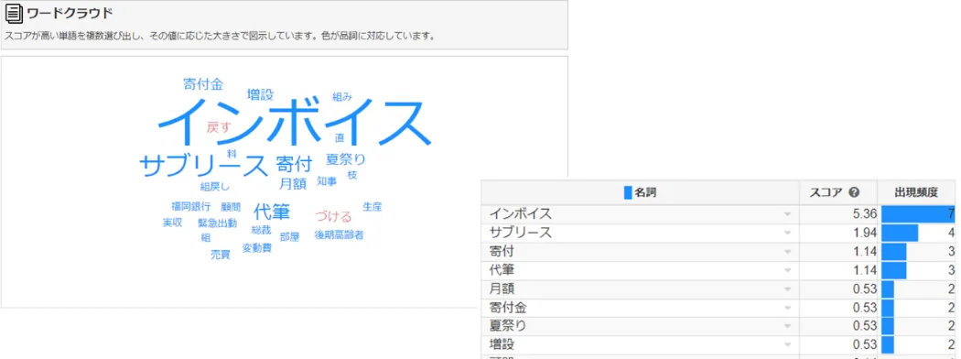Click red づける in the word cloud

coord(334,216)
